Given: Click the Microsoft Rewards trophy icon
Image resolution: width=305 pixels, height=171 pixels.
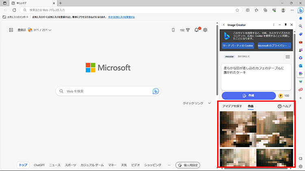Looking at the screenshot, I should (188, 30).
